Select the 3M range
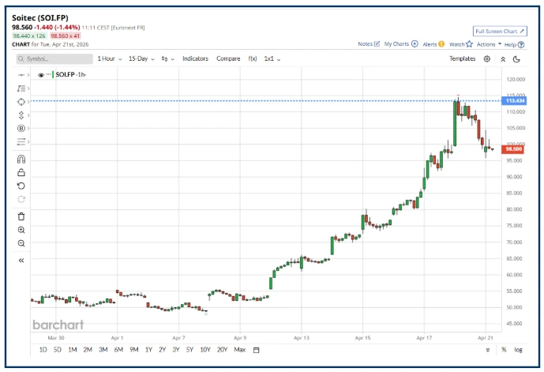The height and width of the screenshot is (372, 544). (x=103, y=350)
